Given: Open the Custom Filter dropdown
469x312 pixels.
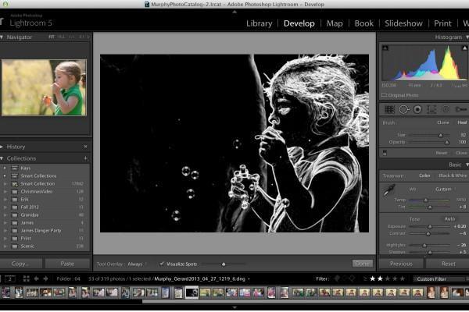Looking at the screenshot, I should coord(441,279).
